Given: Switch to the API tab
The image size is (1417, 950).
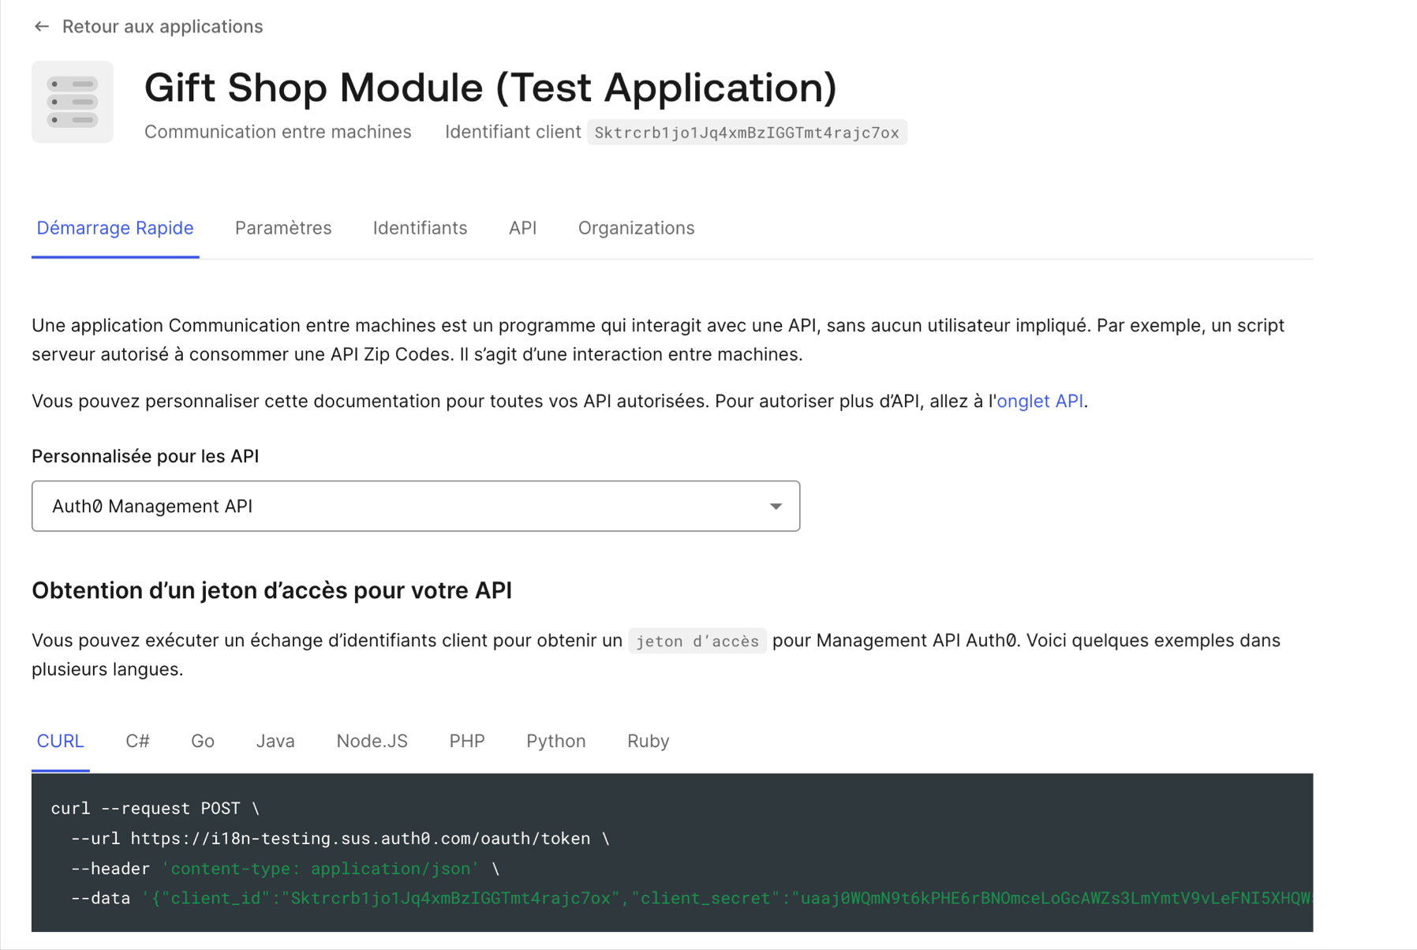Looking at the screenshot, I should pyautogui.click(x=522, y=228).
